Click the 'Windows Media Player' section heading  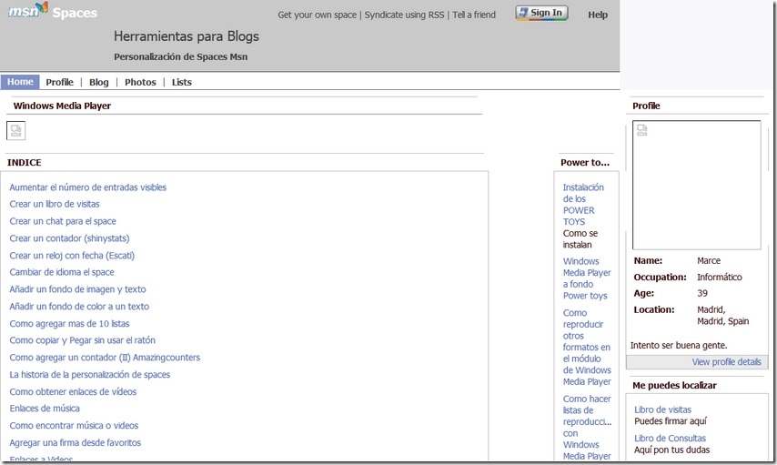[62, 106]
